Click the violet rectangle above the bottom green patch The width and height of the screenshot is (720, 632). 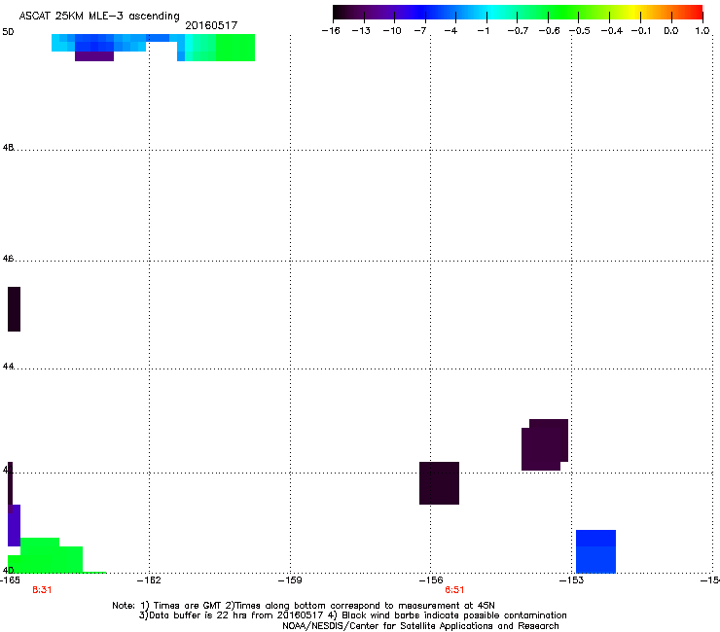(x=14, y=525)
